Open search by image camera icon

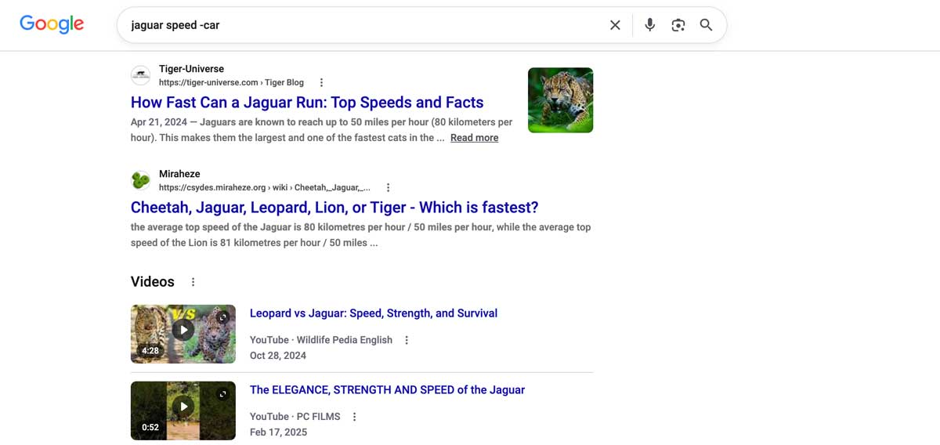(x=678, y=25)
